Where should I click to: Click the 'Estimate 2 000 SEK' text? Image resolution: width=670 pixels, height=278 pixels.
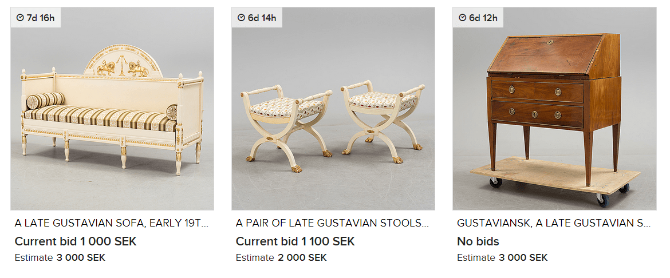pos(281,258)
